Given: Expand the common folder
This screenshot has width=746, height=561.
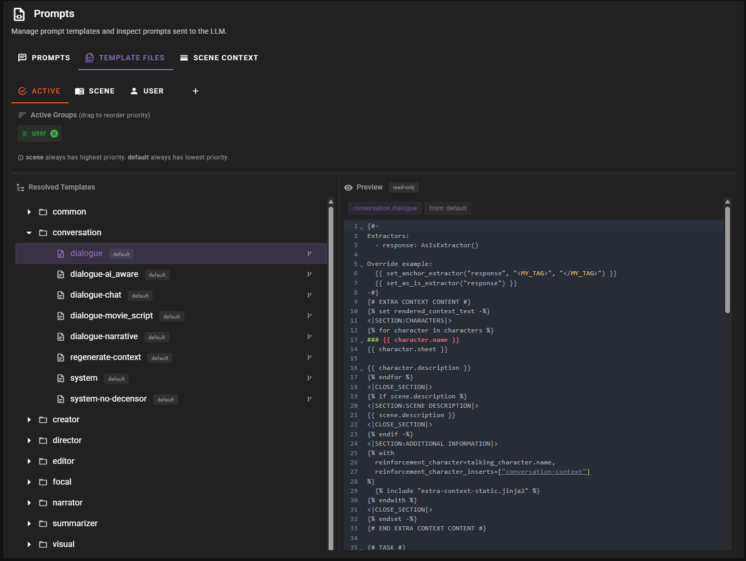Looking at the screenshot, I should click(29, 212).
